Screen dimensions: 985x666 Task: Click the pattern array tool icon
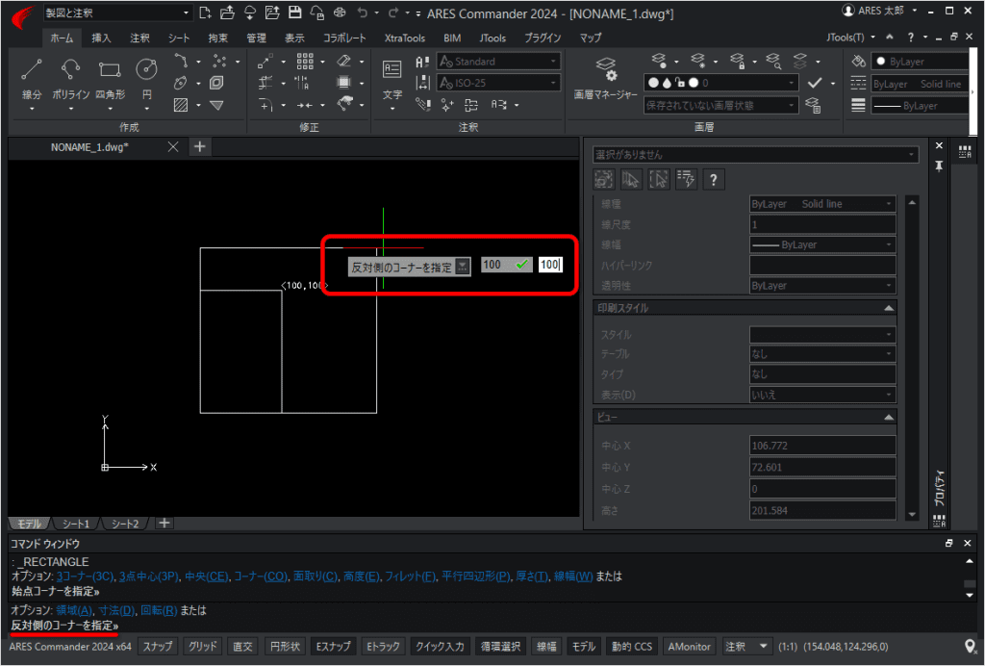pyautogui.click(x=305, y=61)
